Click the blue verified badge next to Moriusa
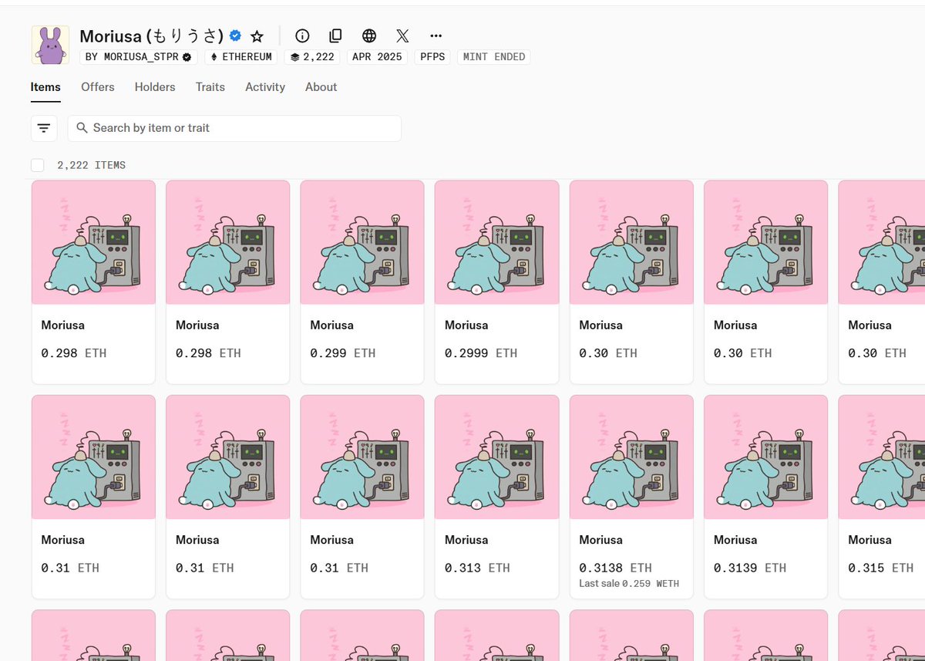Screen dimensions: 925x661 pyautogui.click(x=236, y=35)
